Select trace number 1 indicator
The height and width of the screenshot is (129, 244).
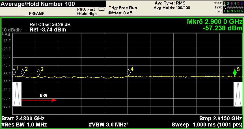225,3
